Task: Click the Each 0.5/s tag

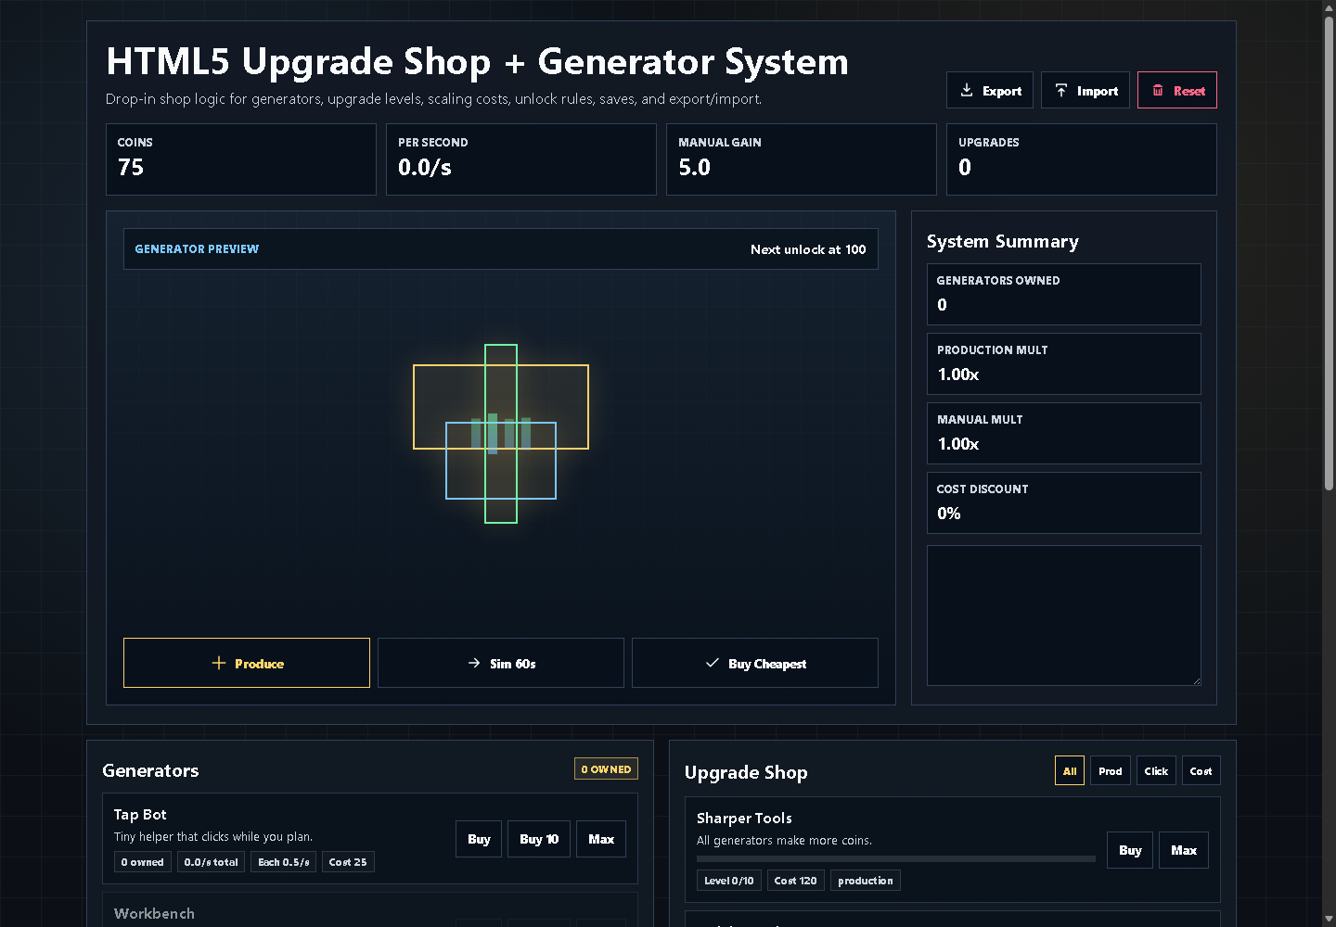Action: [284, 862]
